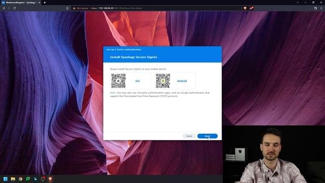Open the browser main menu

321,8
